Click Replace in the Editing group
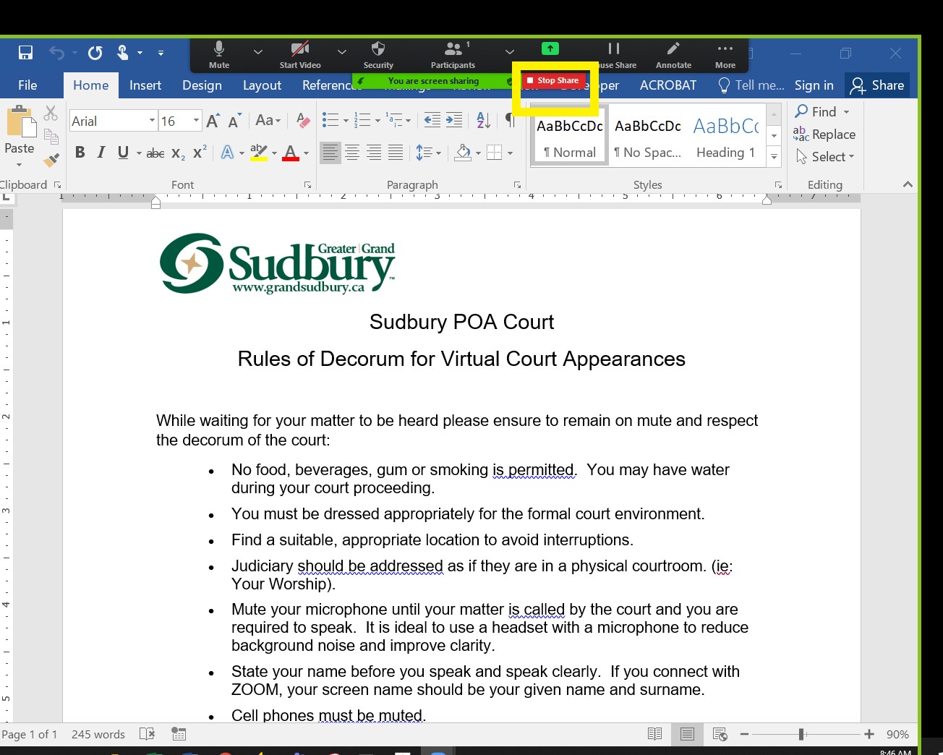Image resolution: width=943 pixels, height=755 pixels. [x=824, y=135]
